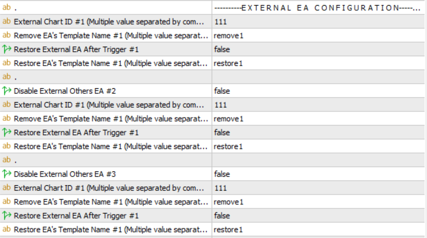This screenshot has width=427, height=238.
Task: Select the Disable External Others EA #3 parameter label
Action: (x=65, y=174)
